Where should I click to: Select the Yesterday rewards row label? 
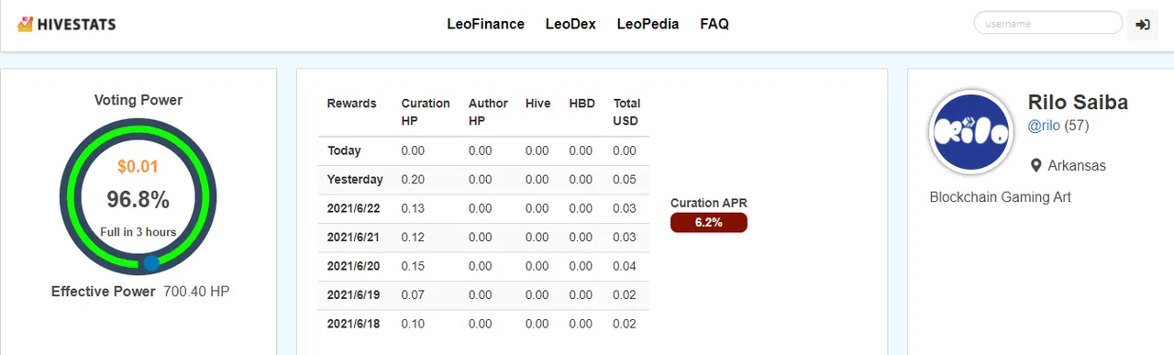click(355, 180)
